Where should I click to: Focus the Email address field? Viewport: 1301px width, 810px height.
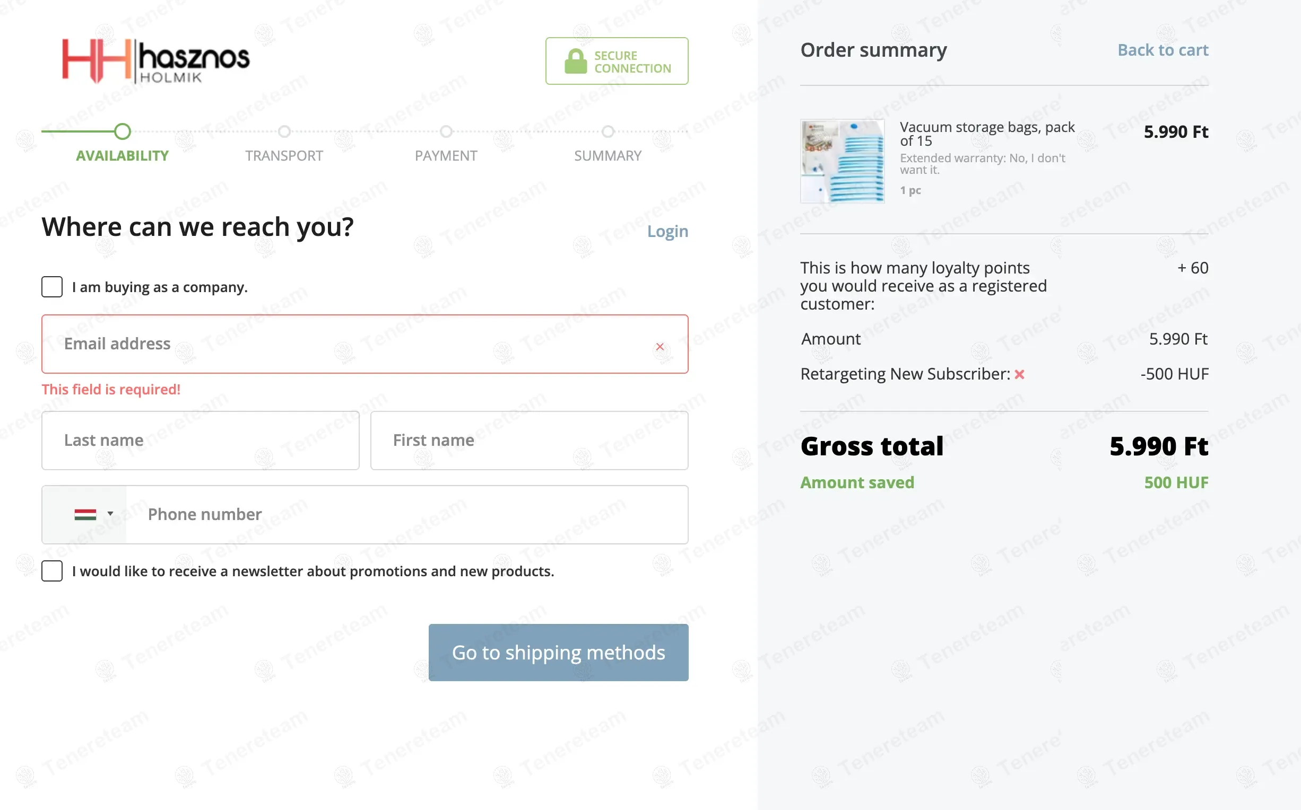click(365, 344)
